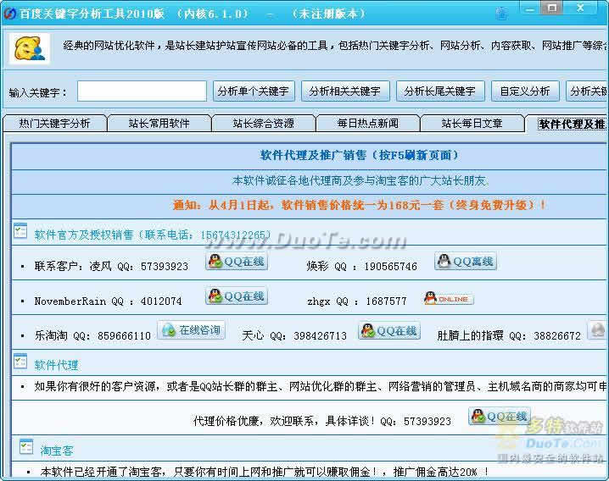The width and height of the screenshot is (609, 481).
Task: Click the partially visible 分析关键 button
Action: click(588, 91)
